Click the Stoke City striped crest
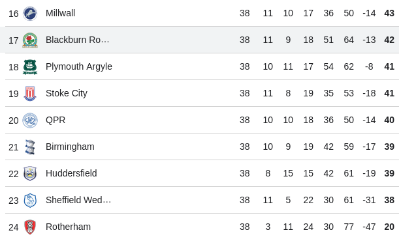This screenshot has height=239, width=399. tap(30, 94)
